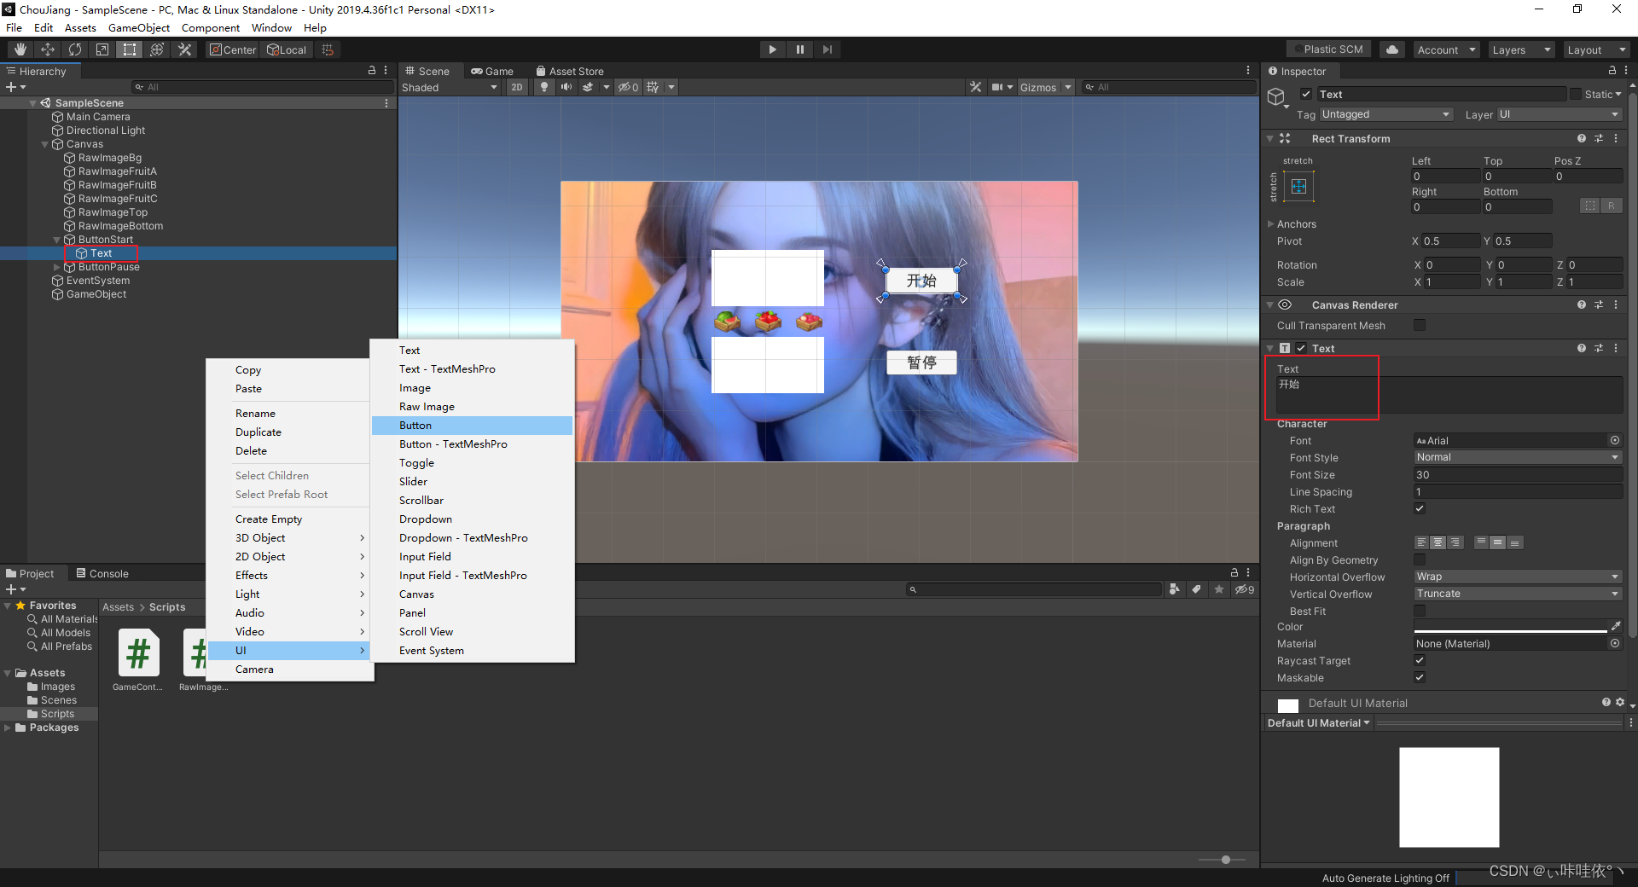1638x887 pixels.
Task: Open the Font Style dropdown
Action: point(1518,457)
